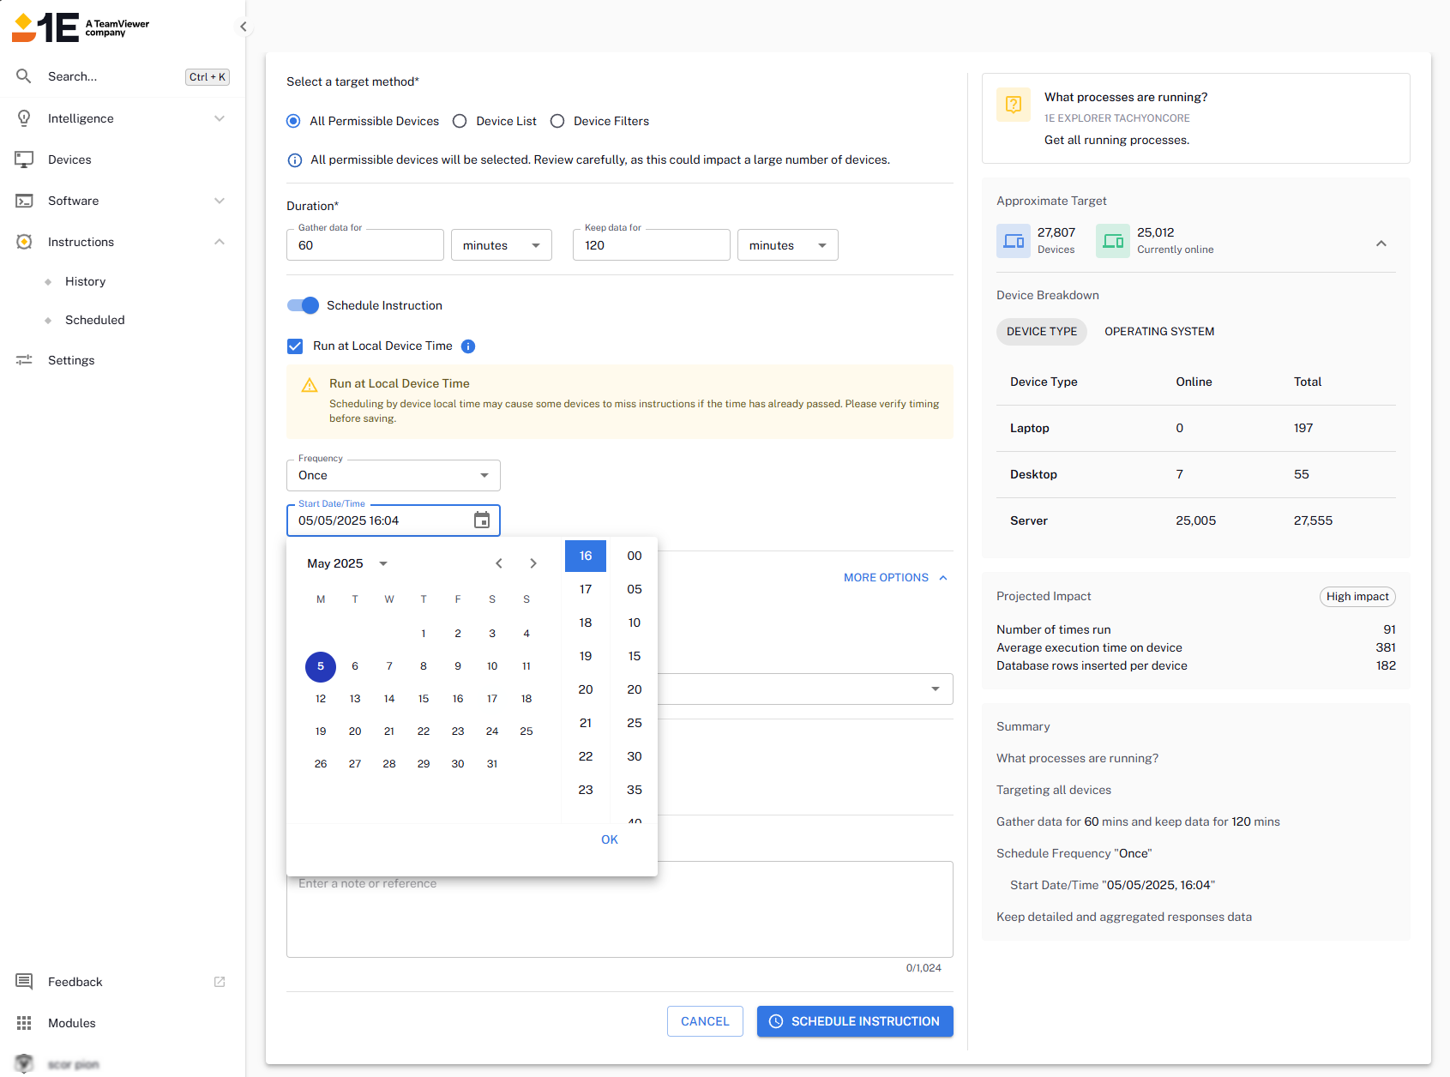
Task: Toggle the Schedule Instruction switch off
Action: [x=304, y=305]
